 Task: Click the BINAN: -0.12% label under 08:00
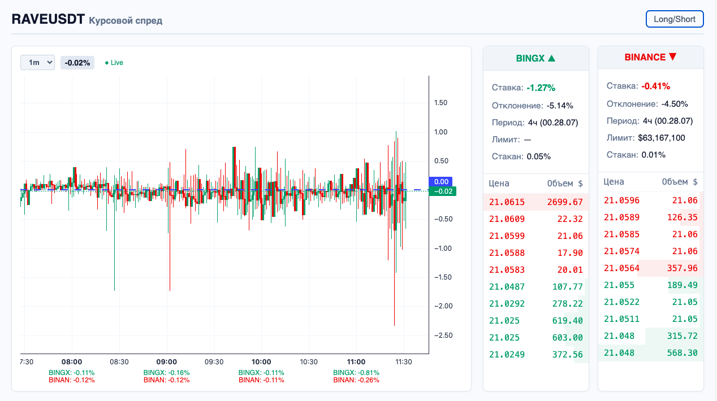pyautogui.click(x=71, y=380)
